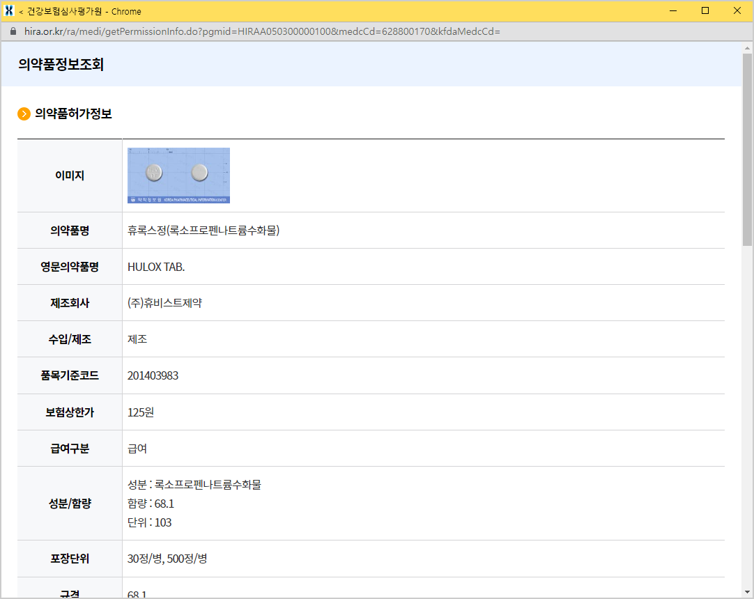The image size is (754, 599).
Task: Select the ingredient line 성분 : 록소프로펜나트륨수화물
Action: pos(194,485)
